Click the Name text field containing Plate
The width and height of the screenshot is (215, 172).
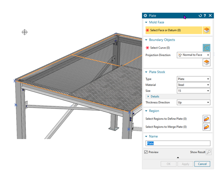click(x=178, y=143)
